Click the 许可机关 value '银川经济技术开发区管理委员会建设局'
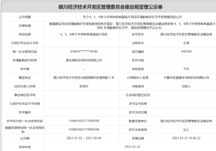This screenshot has height=151, width=216. point(186,34)
